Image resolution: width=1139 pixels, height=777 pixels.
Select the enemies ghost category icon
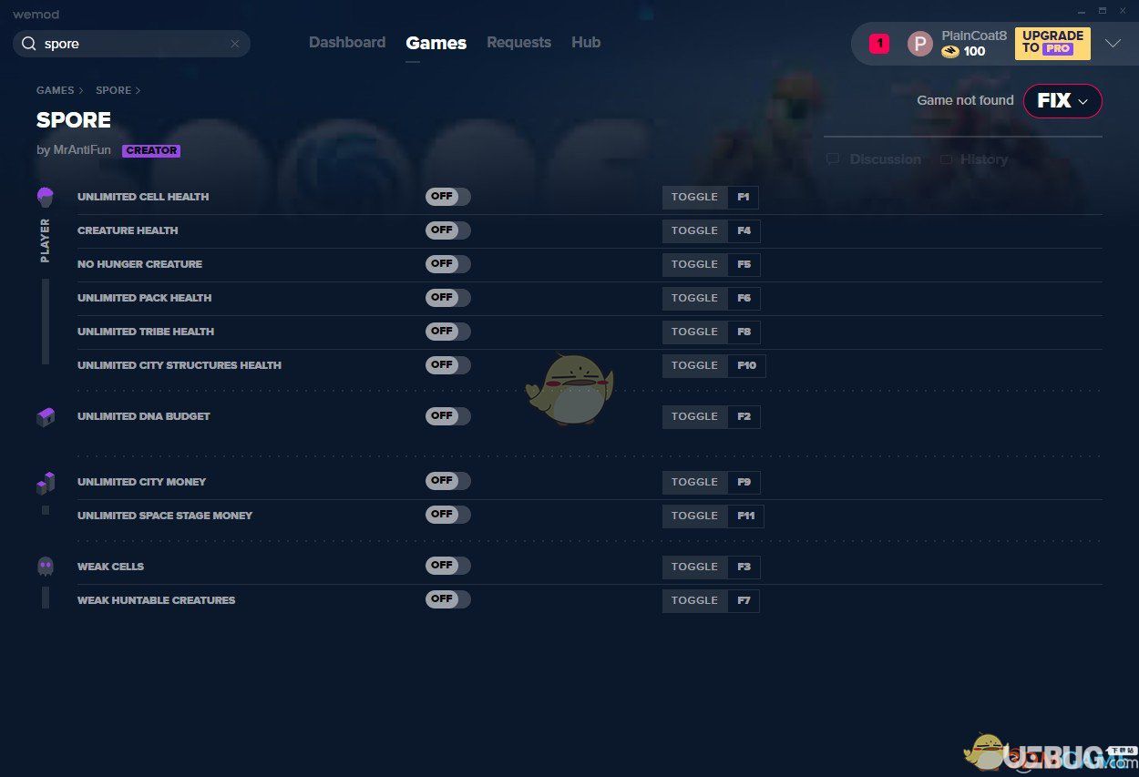45,567
